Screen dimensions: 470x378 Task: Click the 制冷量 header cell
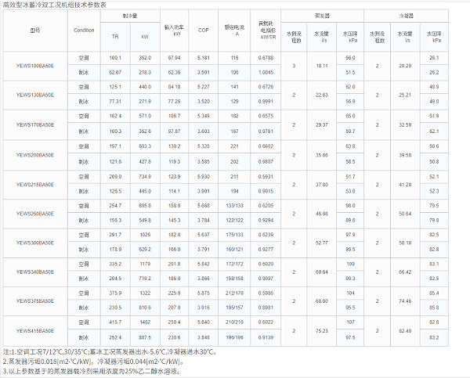tap(130, 16)
